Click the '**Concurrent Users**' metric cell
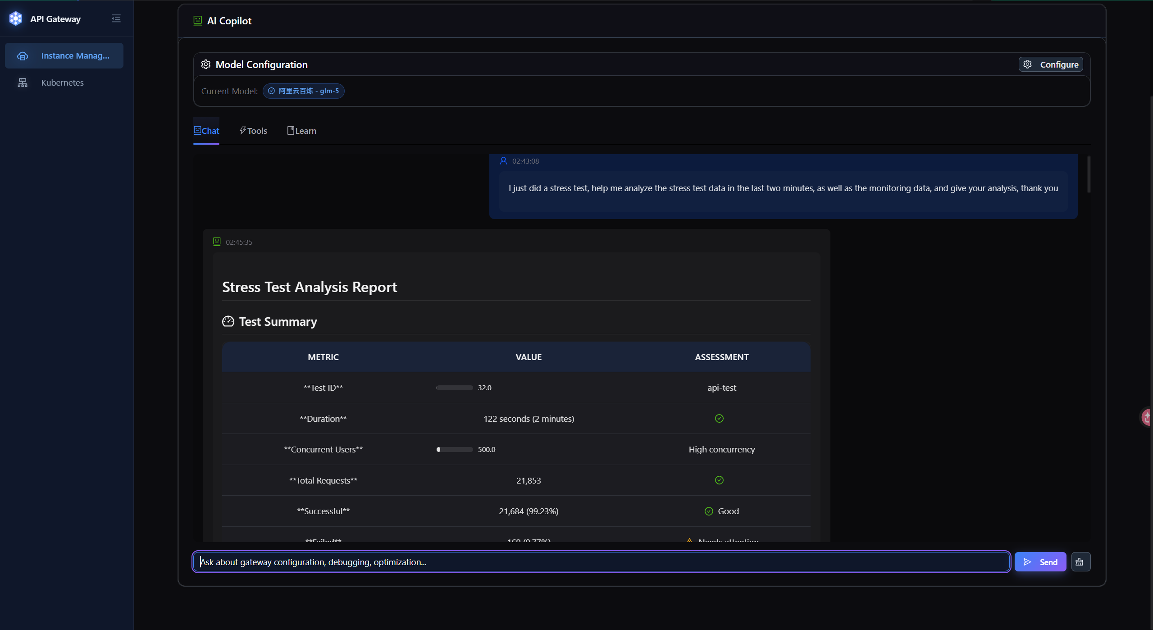This screenshot has width=1153, height=630. 323,449
